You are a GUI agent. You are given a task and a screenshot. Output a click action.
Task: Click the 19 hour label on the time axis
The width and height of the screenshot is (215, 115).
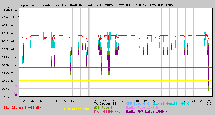[145, 101]
